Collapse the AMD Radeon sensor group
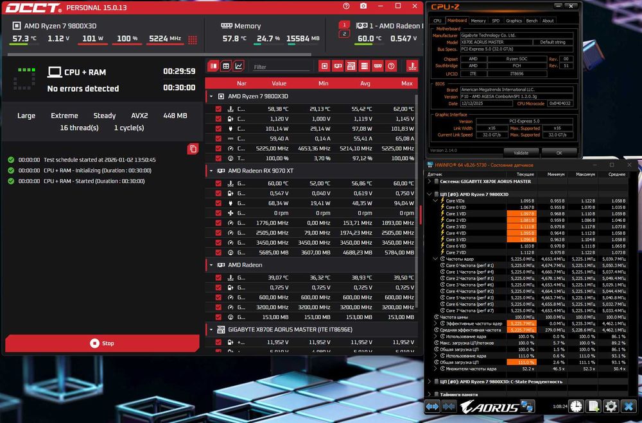 click(x=211, y=265)
